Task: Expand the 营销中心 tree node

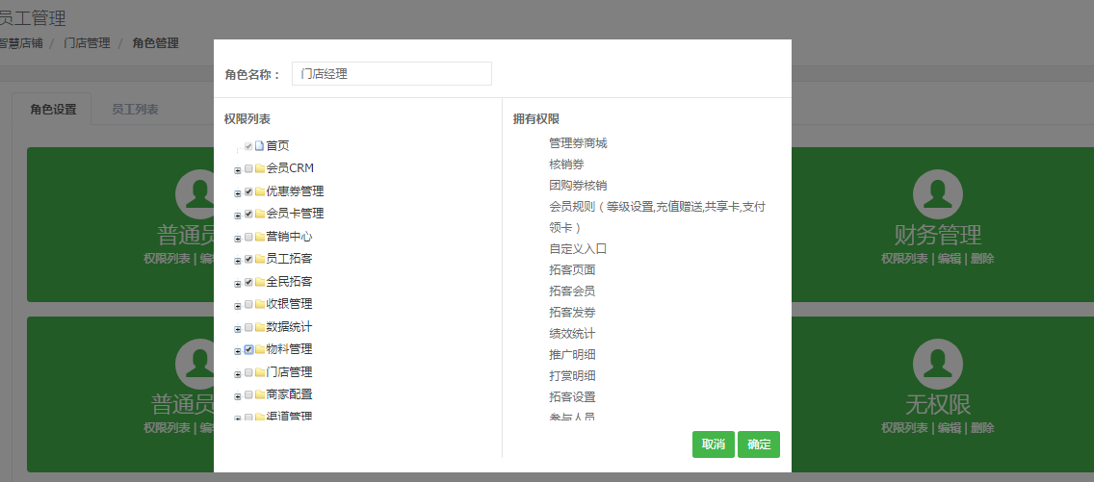Action: (238, 239)
